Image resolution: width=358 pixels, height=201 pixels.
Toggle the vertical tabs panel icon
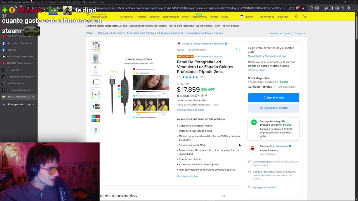point(4,16)
